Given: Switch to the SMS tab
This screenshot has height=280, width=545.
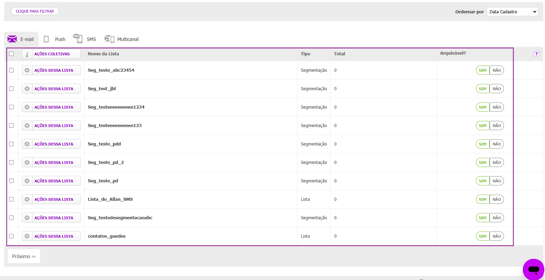Looking at the screenshot, I should coord(85,39).
